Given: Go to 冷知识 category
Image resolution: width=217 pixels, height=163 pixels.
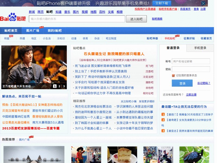Looking at the screenshot, I should (x=61, y=38).
